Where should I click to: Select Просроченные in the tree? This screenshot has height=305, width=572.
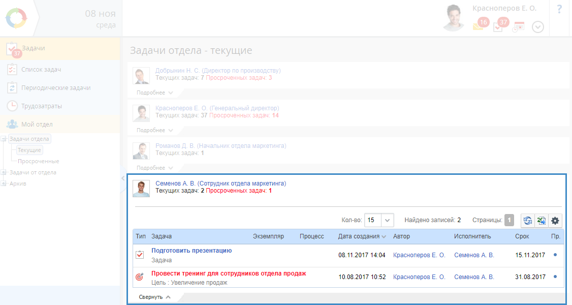coord(38,161)
